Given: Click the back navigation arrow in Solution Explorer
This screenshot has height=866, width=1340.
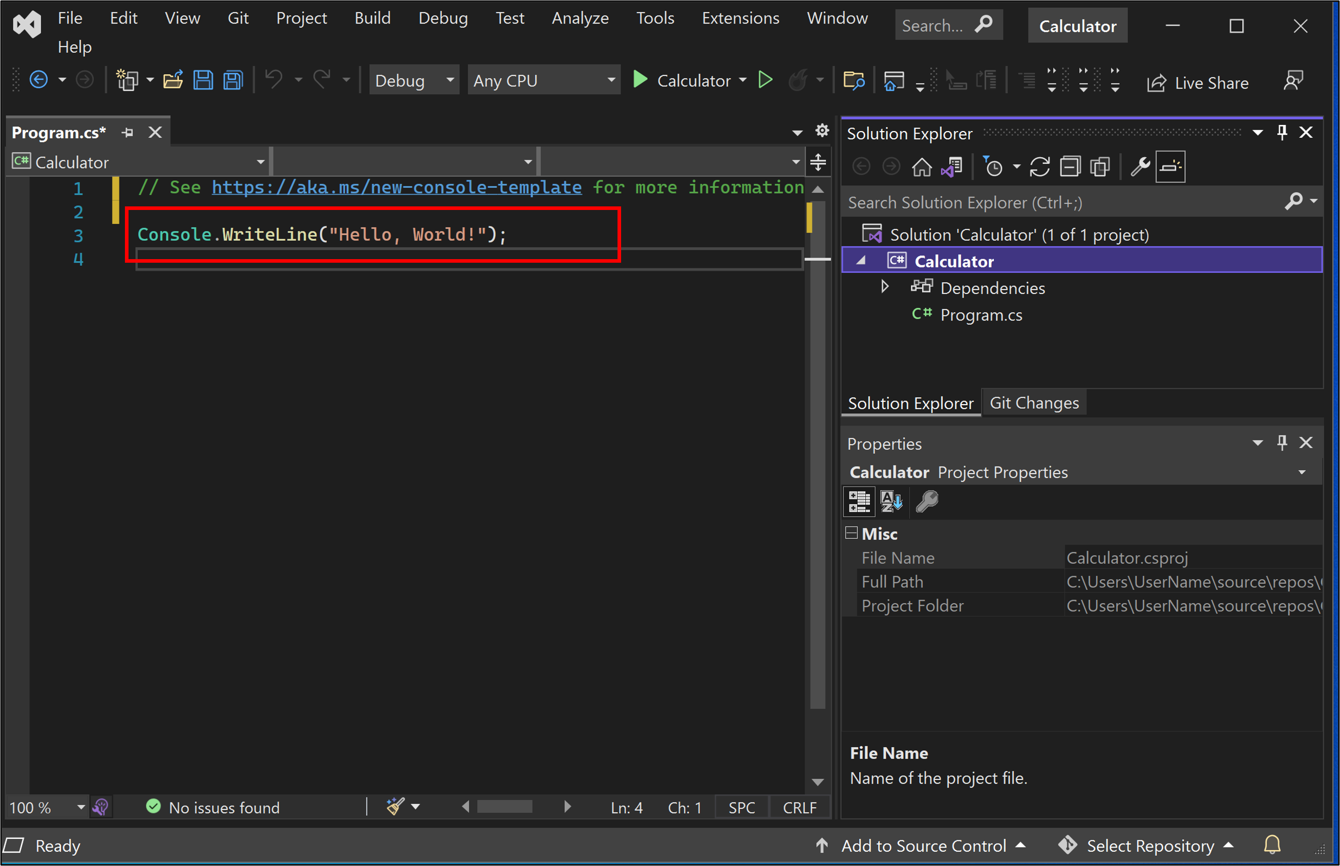Looking at the screenshot, I should pos(861,168).
